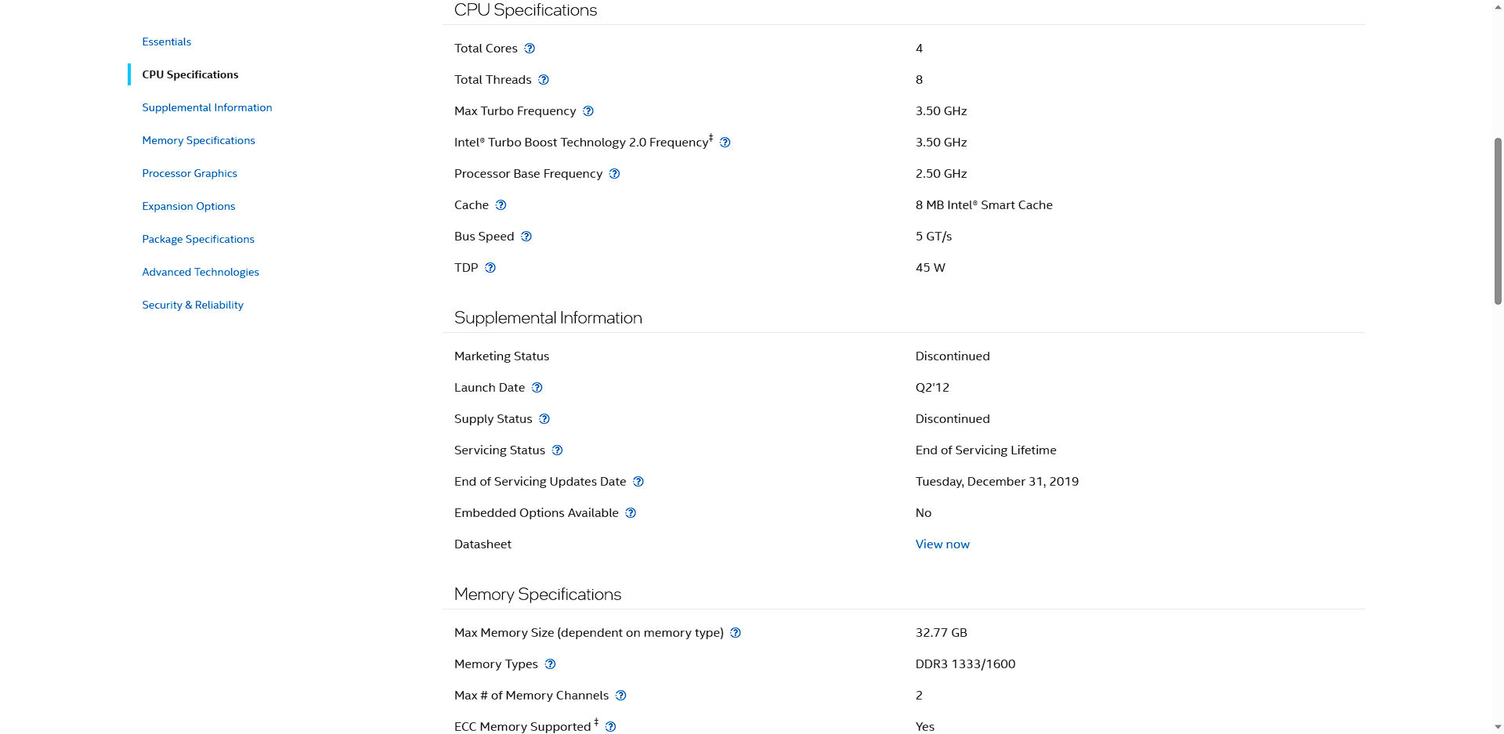Select Memory Specifications in the side navigation

point(198,140)
